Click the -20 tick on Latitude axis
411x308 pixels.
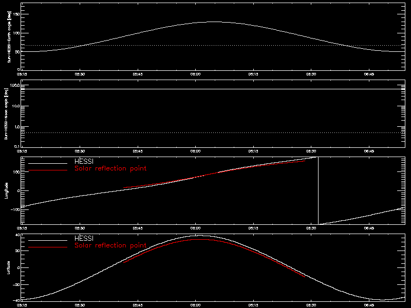(16, 285)
